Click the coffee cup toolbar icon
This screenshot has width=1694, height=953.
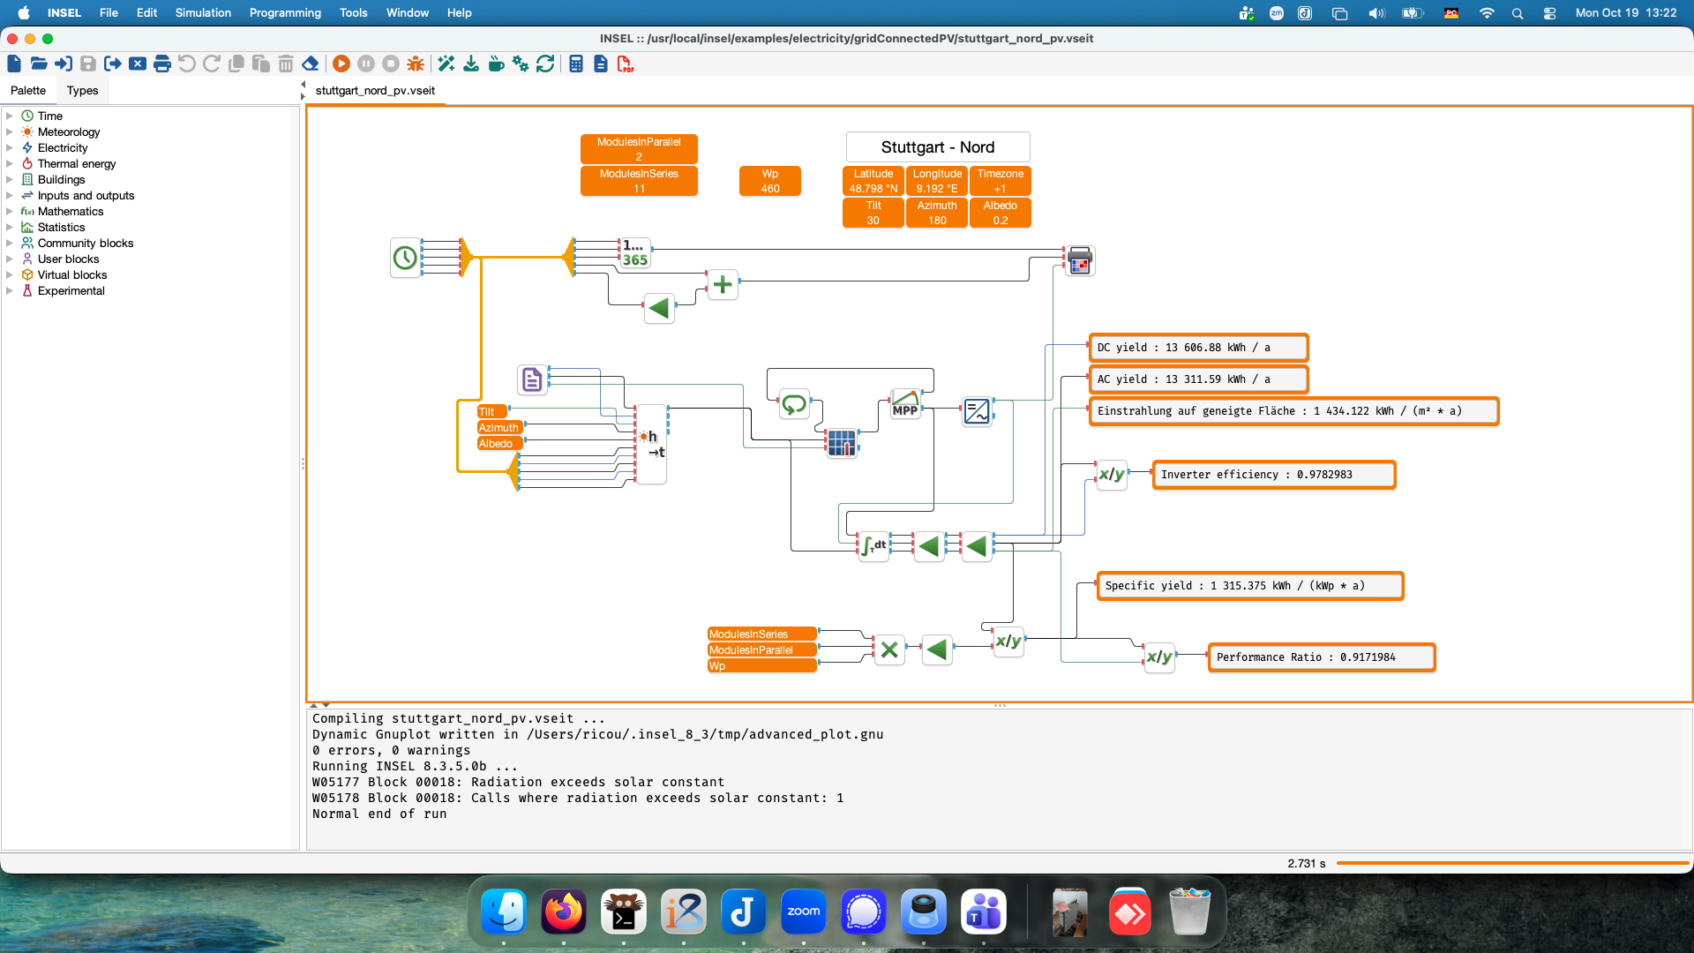tap(496, 64)
